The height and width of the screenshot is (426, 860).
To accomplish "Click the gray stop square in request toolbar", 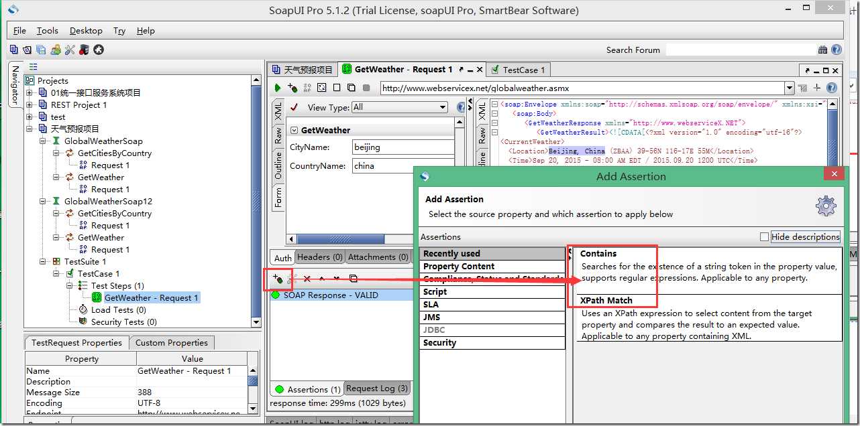I will 366,88.
